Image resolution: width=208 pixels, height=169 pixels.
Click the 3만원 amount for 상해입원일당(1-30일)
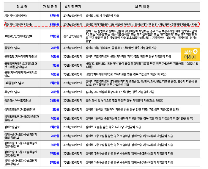[56, 109]
